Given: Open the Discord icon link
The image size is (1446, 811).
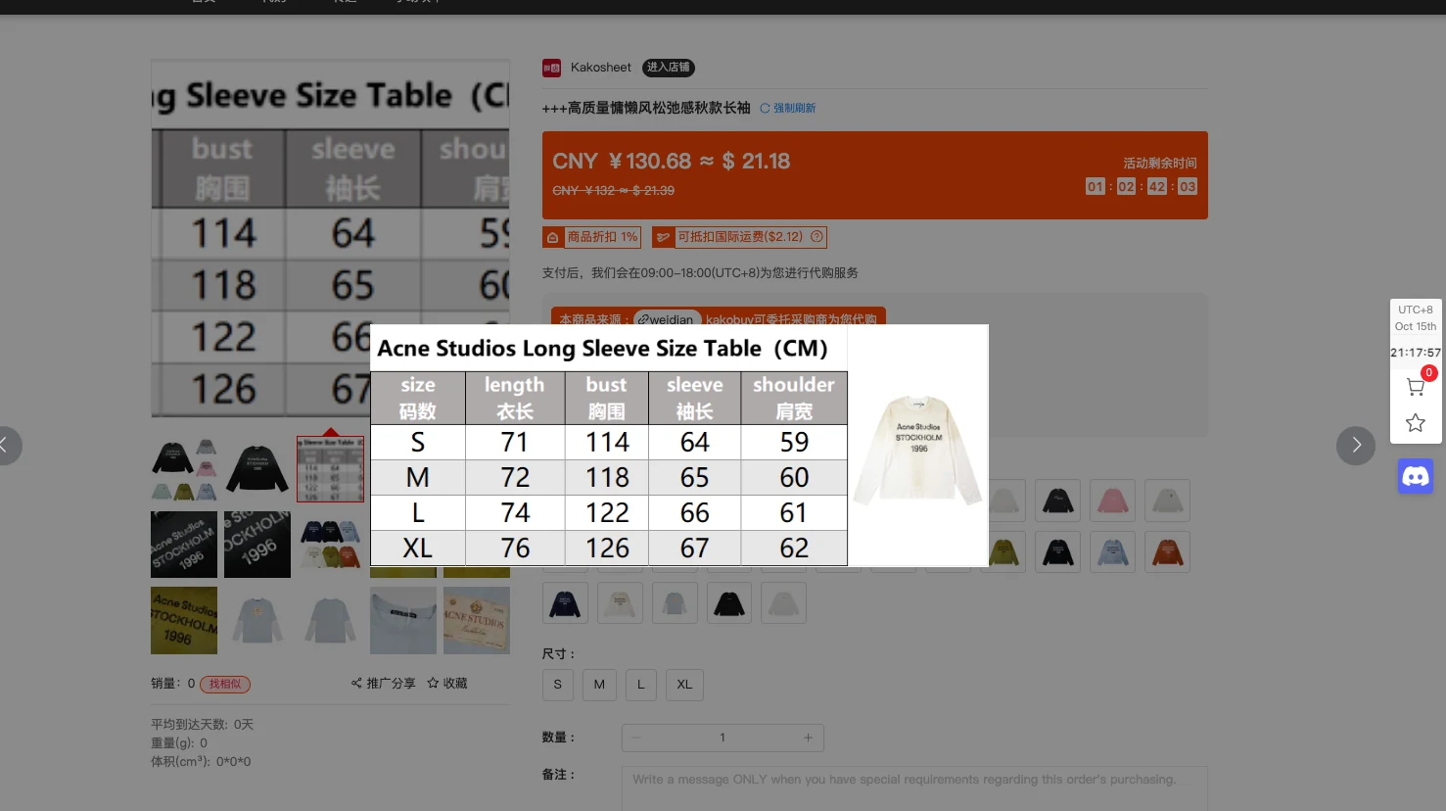Looking at the screenshot, I should [x=1416, y=477].
